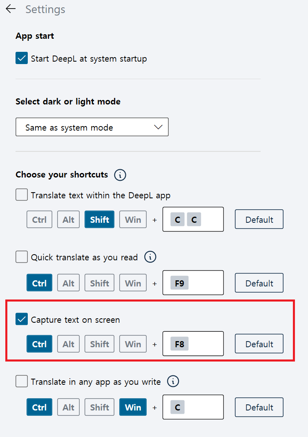
Task: Click info icon beside Quick translate as you read
Action: 150,257
